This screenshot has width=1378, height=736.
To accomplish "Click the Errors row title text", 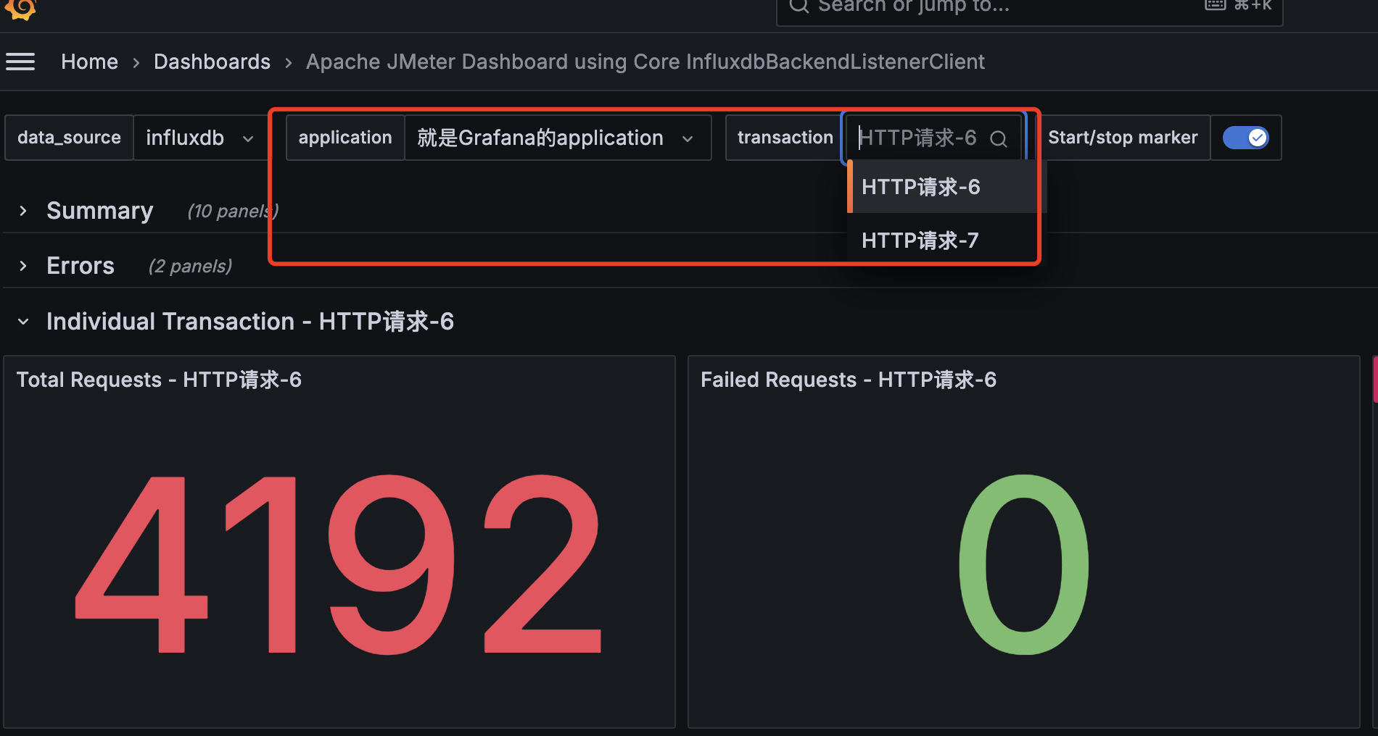I will pyautogui.click(x=81, y=266).
